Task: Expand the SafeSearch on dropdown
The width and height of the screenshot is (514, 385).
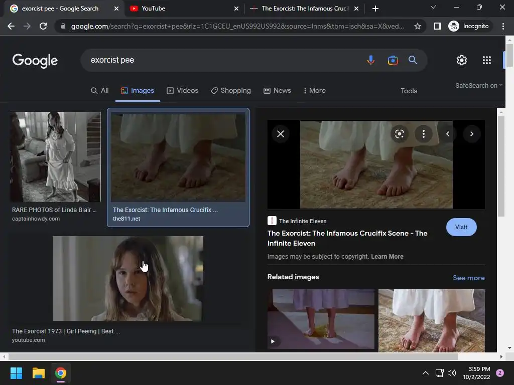Action: coord(478,85)
